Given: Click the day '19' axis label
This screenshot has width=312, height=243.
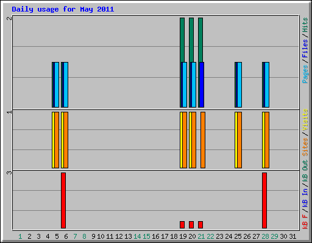Looking at the screenshot, I should pos(183,236).
